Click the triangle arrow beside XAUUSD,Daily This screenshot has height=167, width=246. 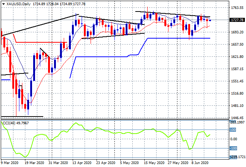coord(3,4)
